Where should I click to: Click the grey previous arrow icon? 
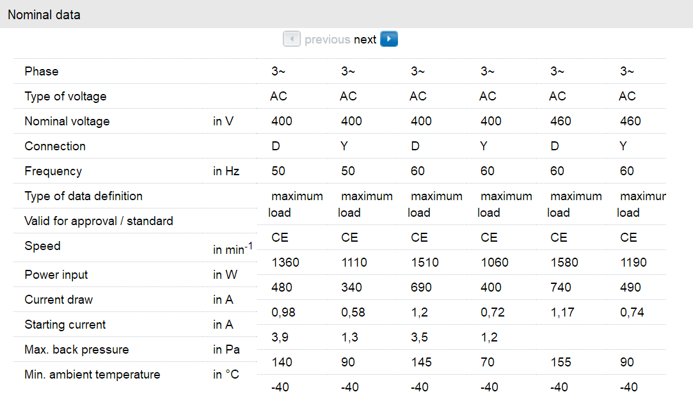[x=292, y=39]
